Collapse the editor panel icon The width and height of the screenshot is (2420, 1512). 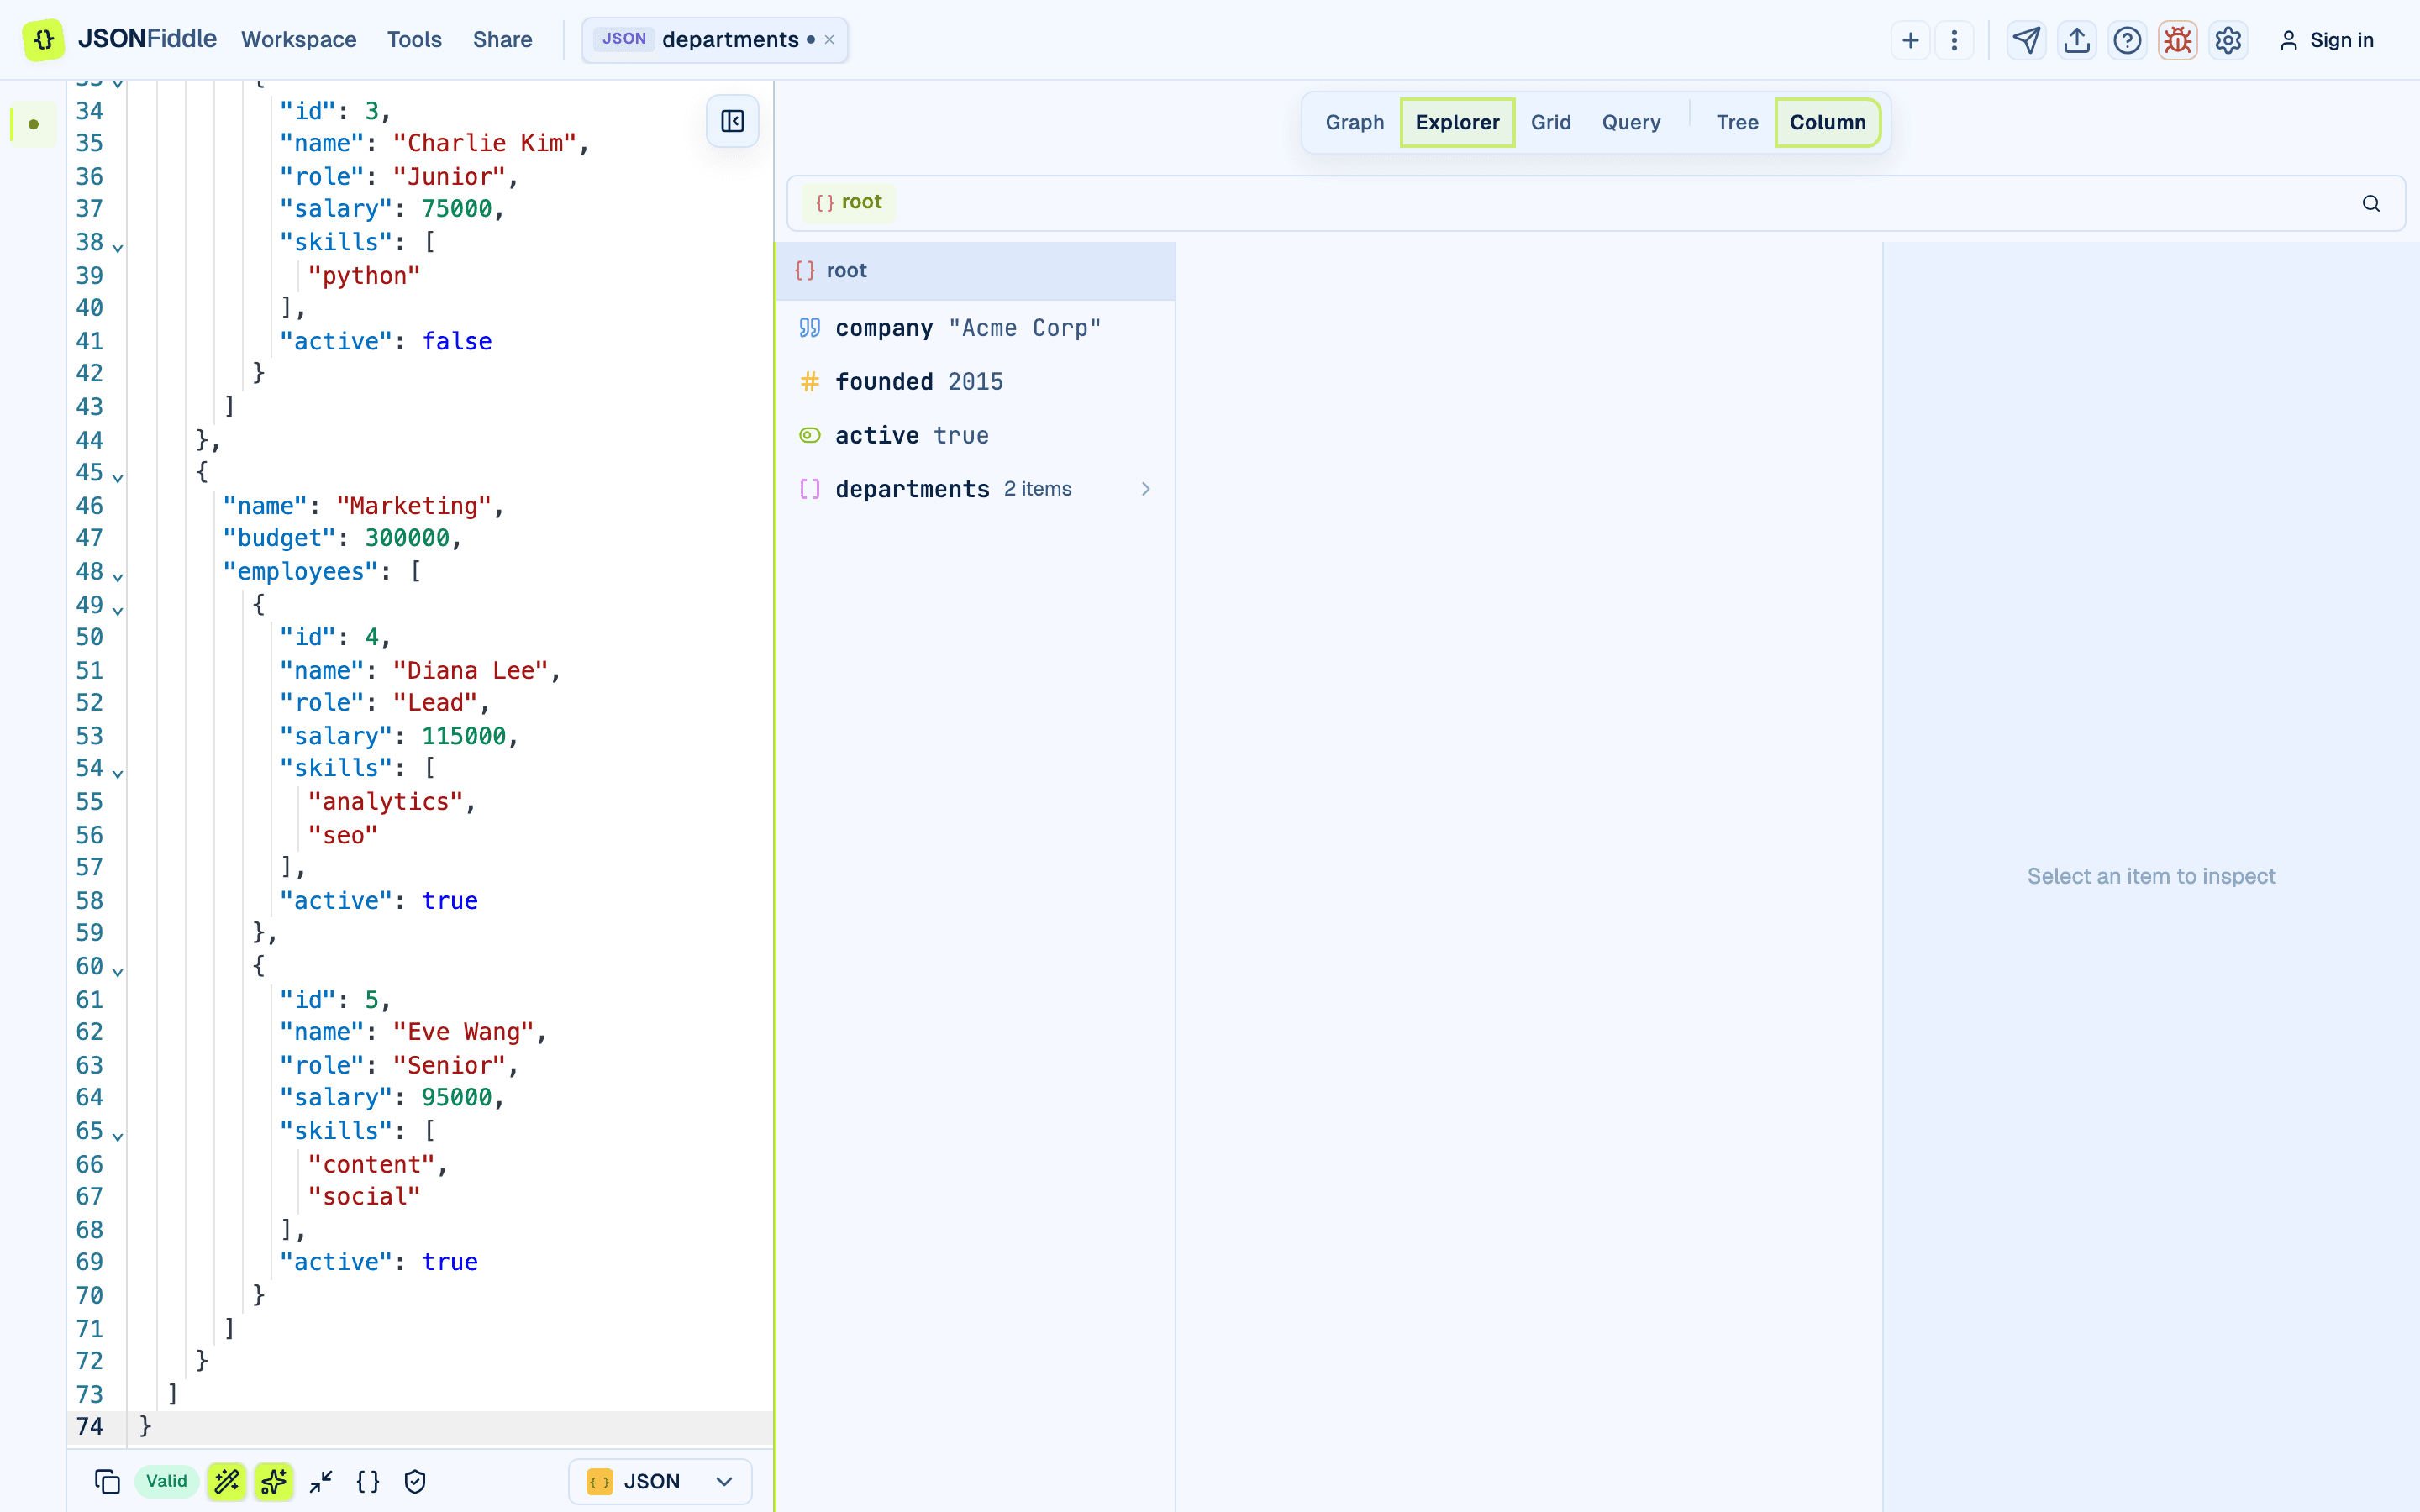click(732, 121)
